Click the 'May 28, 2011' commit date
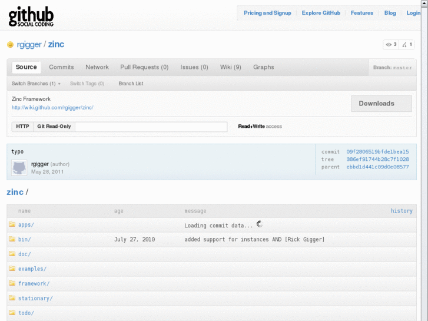 coord(47,172)
